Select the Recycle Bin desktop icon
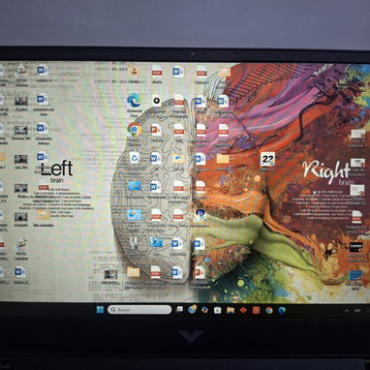This screenshot has height=370, width=370. (x=135, y=158)
